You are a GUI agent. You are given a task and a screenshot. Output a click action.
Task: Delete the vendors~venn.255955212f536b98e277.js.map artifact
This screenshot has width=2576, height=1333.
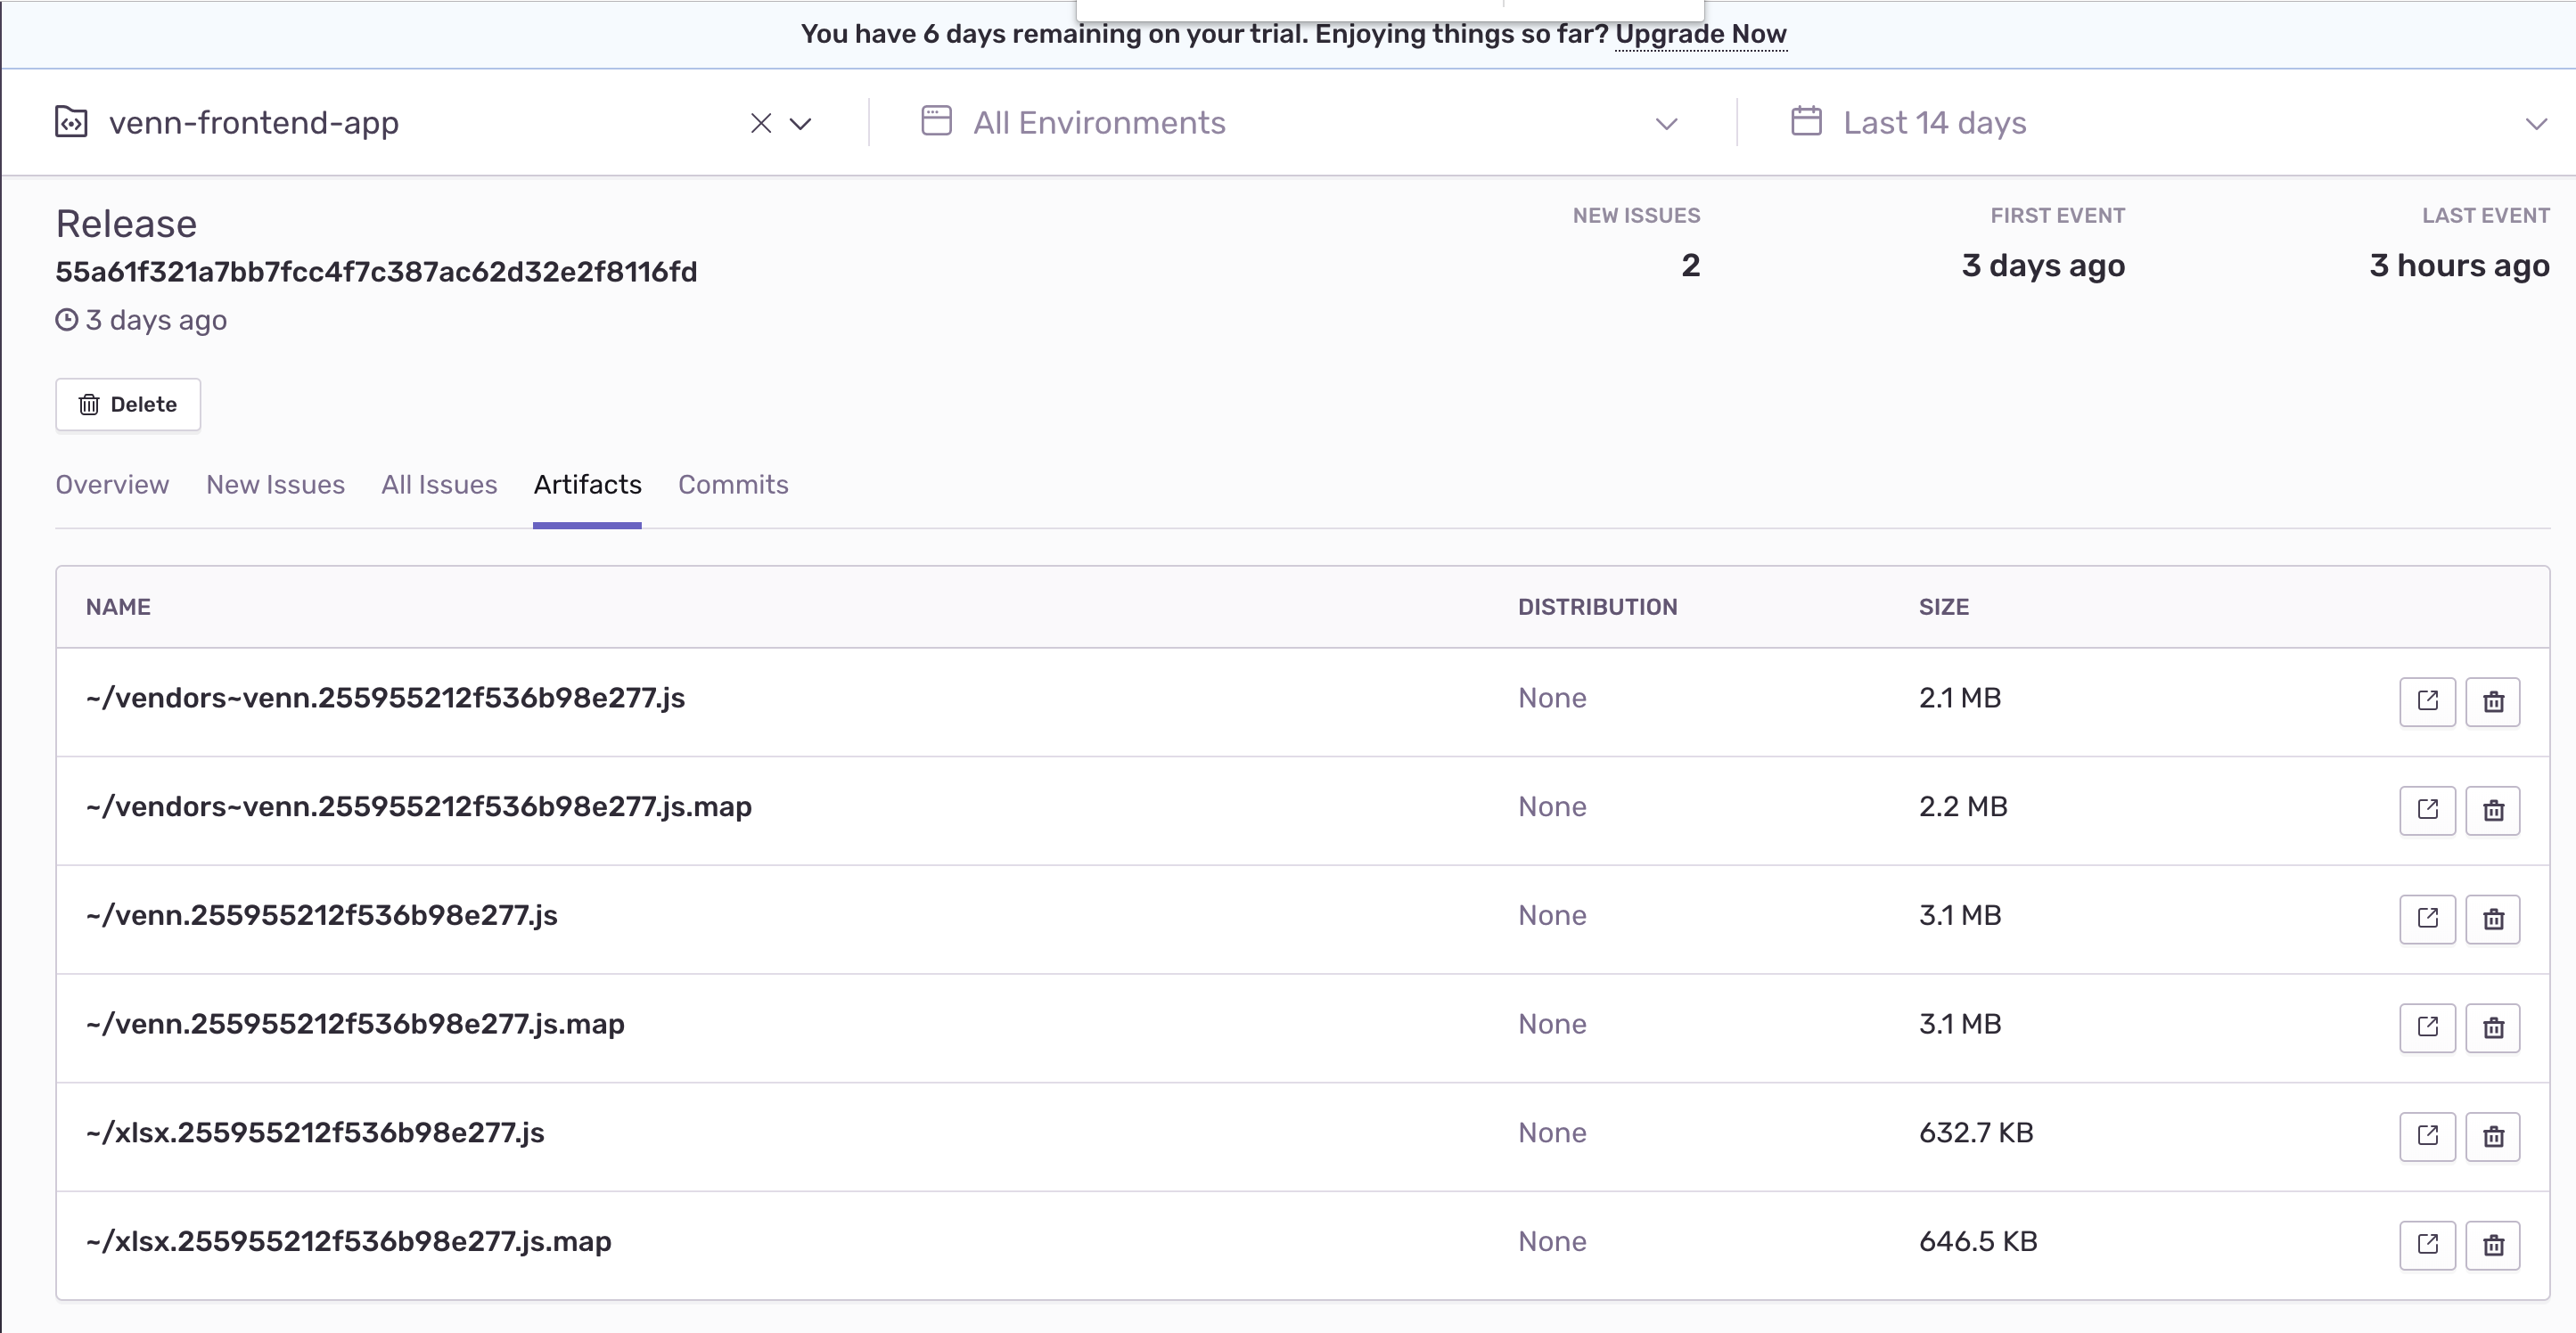2492,810
